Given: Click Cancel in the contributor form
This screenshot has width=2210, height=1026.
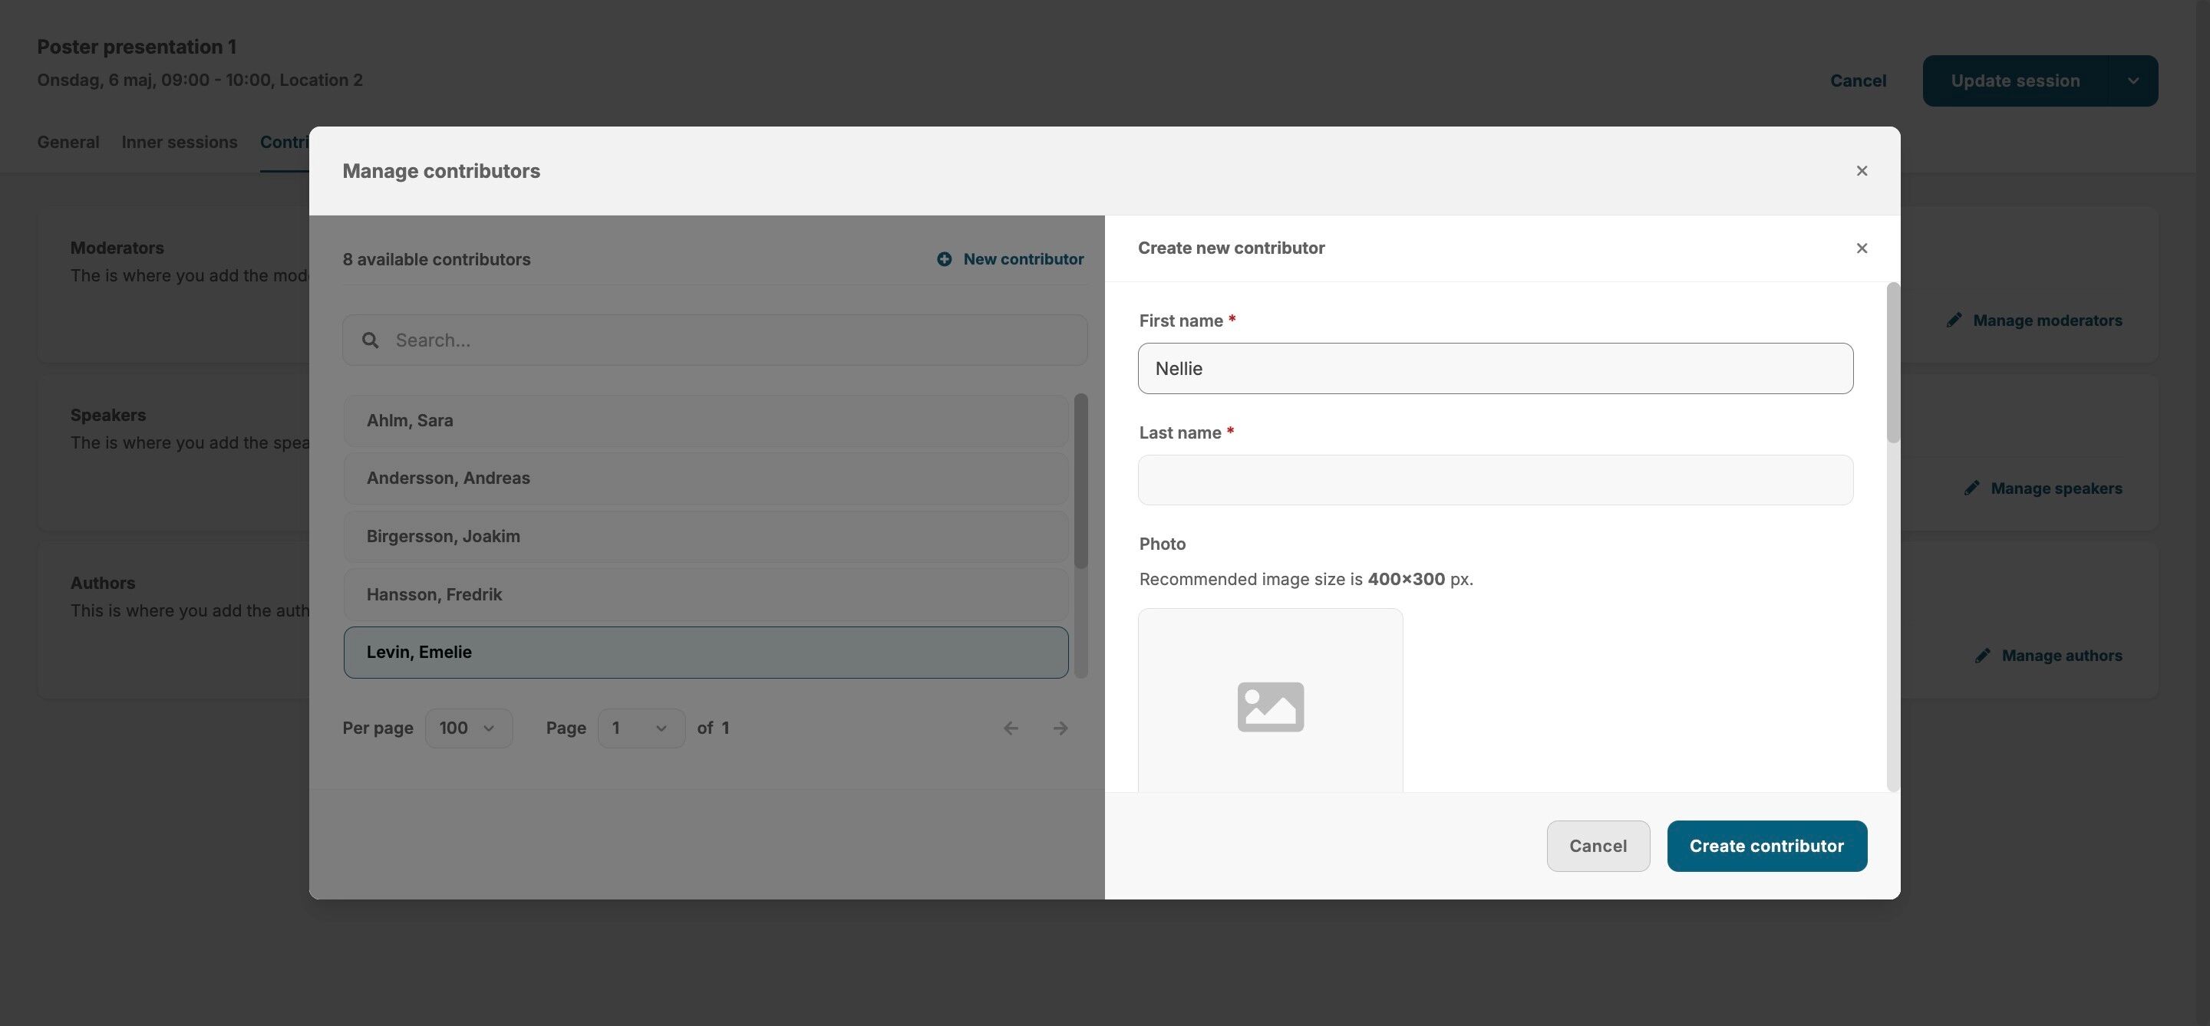Looking at the screenshot, I should pyautogui.click(x=1598, y=846).
